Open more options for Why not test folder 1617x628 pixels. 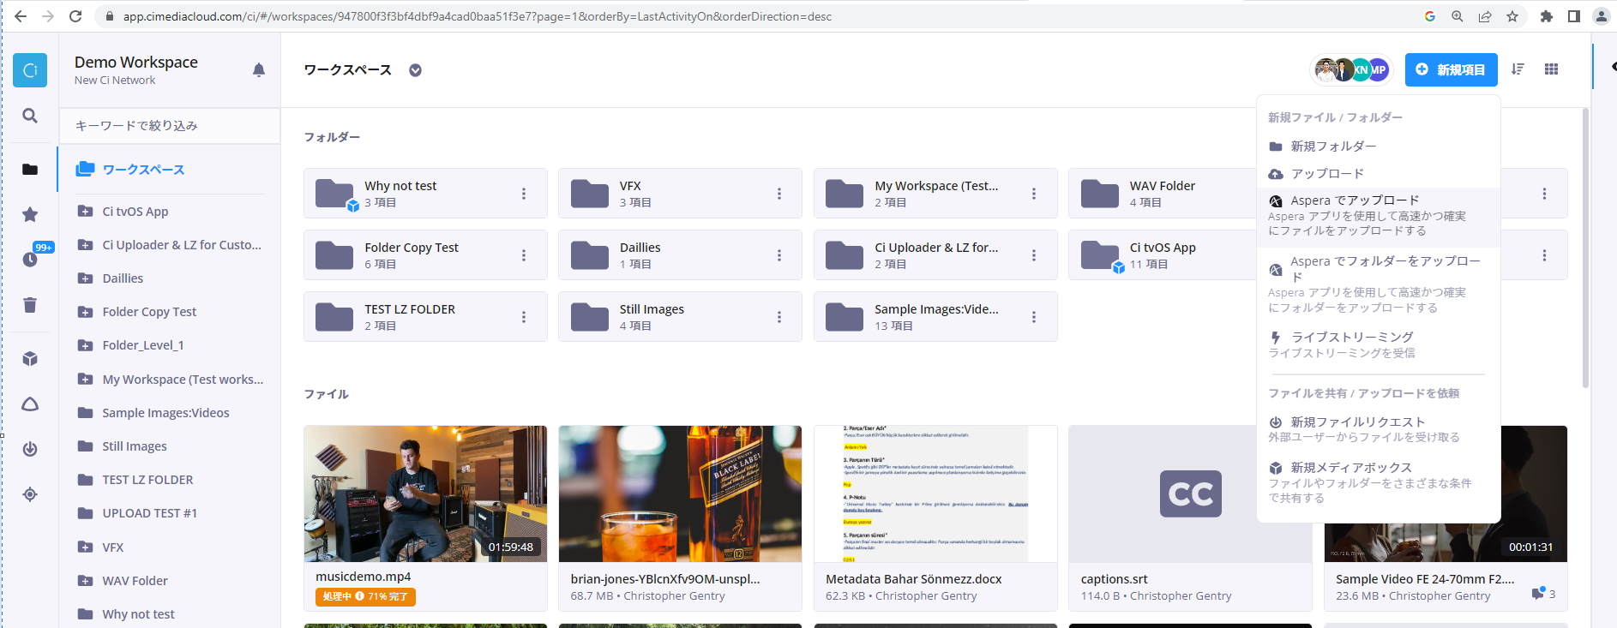[x=524, y=194]
